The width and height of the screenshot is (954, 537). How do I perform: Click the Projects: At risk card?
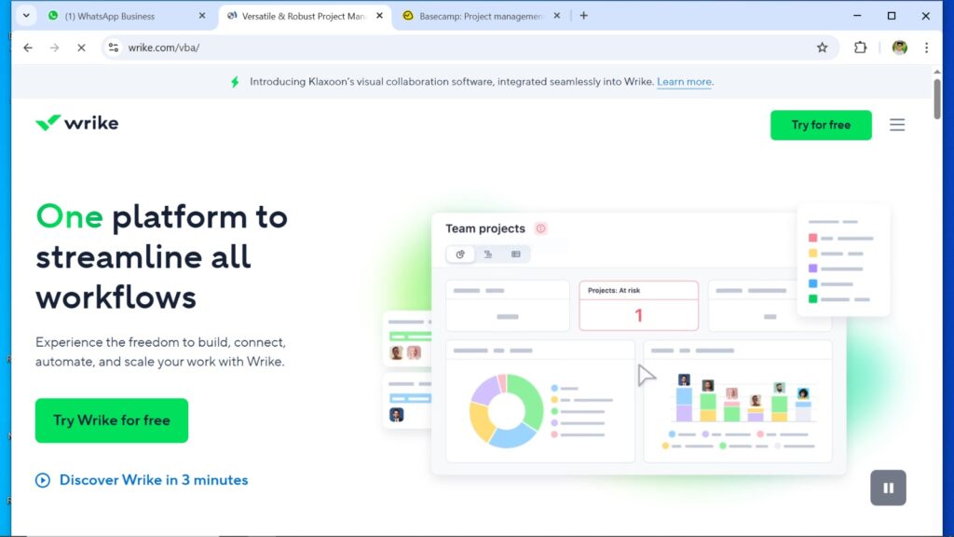point(638,306)
